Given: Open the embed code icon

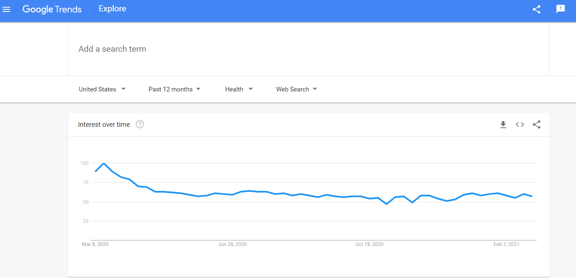Looking at the screenshot, I should pos(520,124).
